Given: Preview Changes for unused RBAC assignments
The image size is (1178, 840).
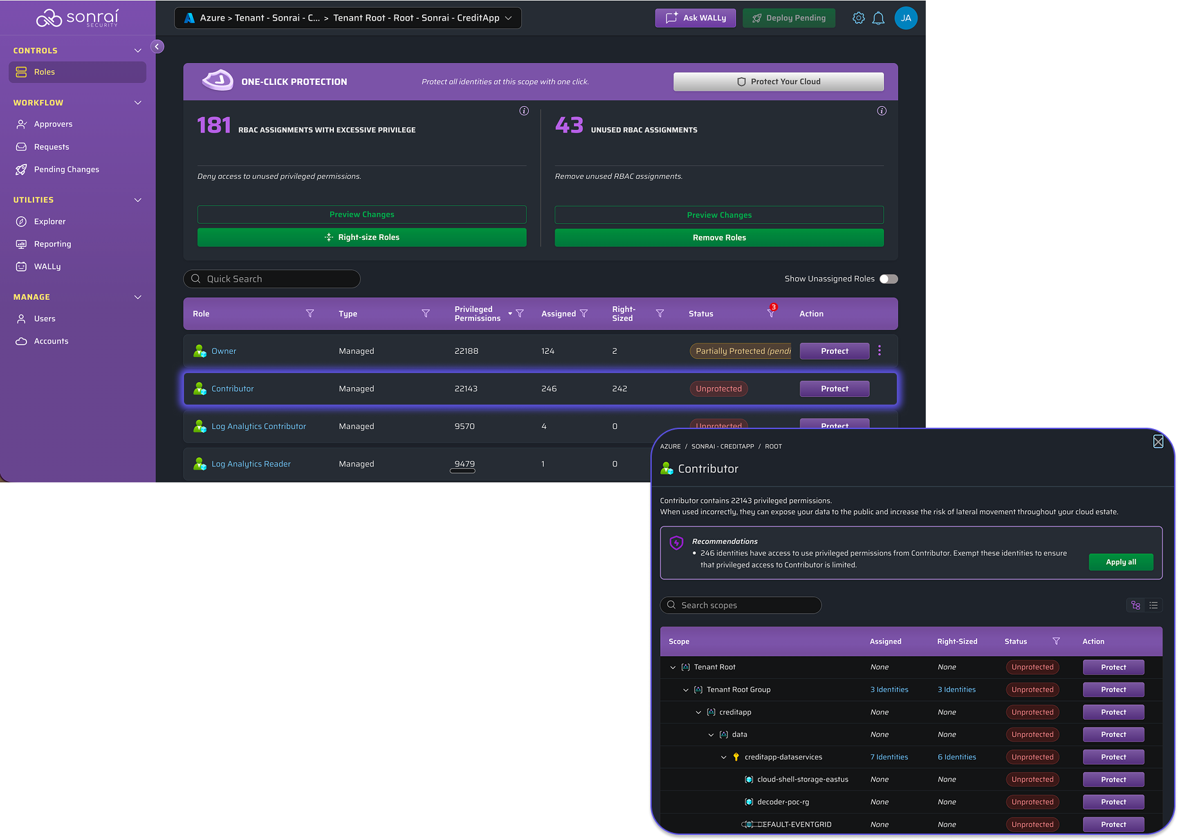Looking at the screenshot, I should 719,215.
